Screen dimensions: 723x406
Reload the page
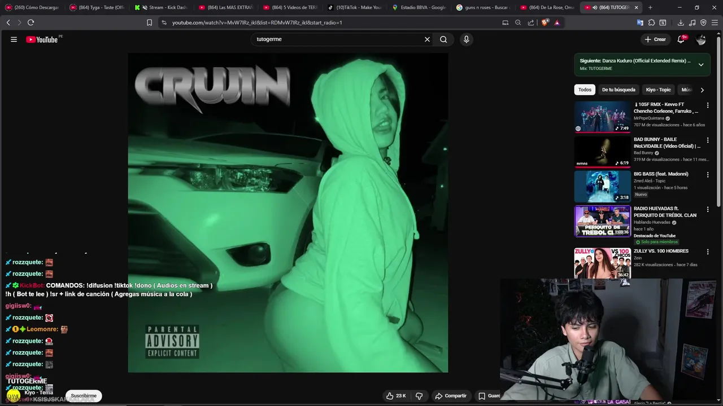click(x=31, y=23)
